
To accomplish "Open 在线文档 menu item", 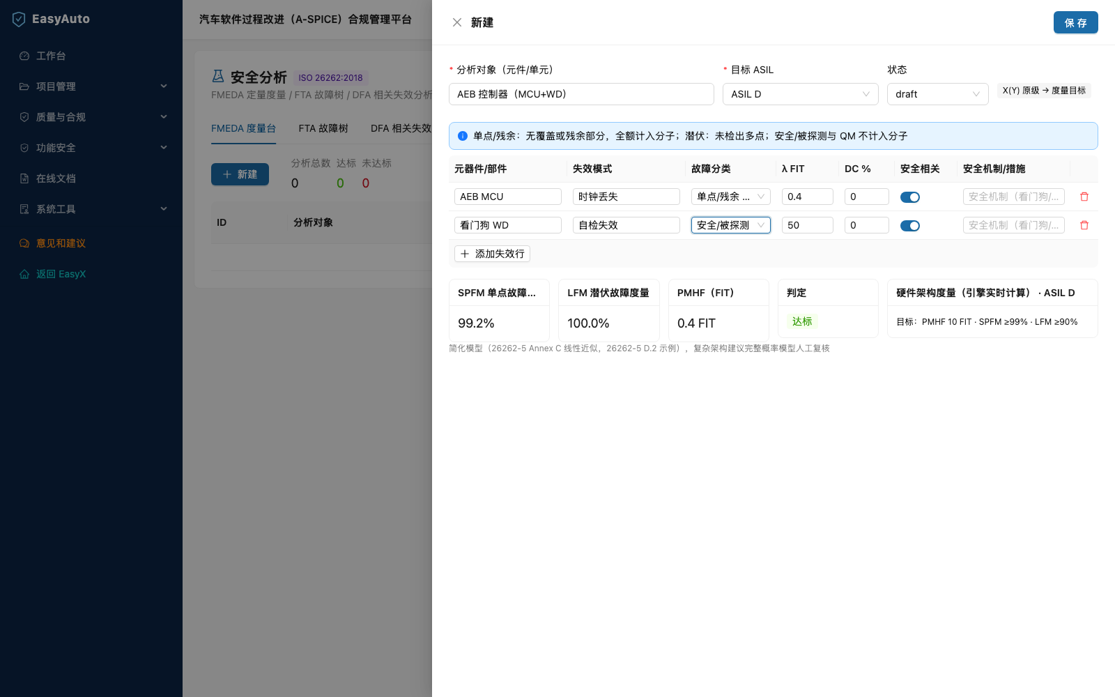I will tap(91, 178).
